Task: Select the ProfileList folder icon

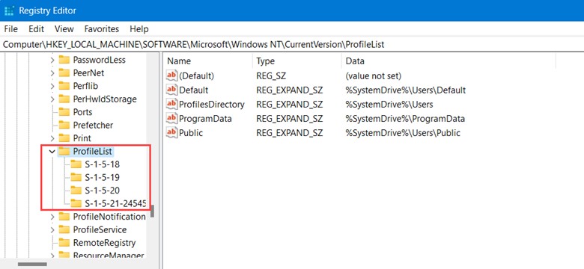Action: tap(64, 151)
